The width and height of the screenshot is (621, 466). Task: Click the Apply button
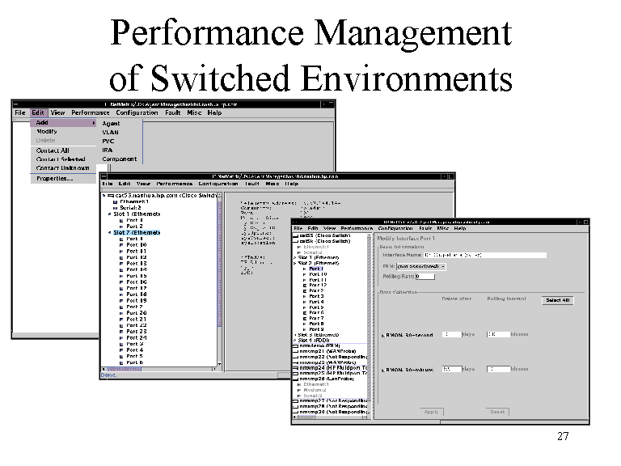[432, 412]
